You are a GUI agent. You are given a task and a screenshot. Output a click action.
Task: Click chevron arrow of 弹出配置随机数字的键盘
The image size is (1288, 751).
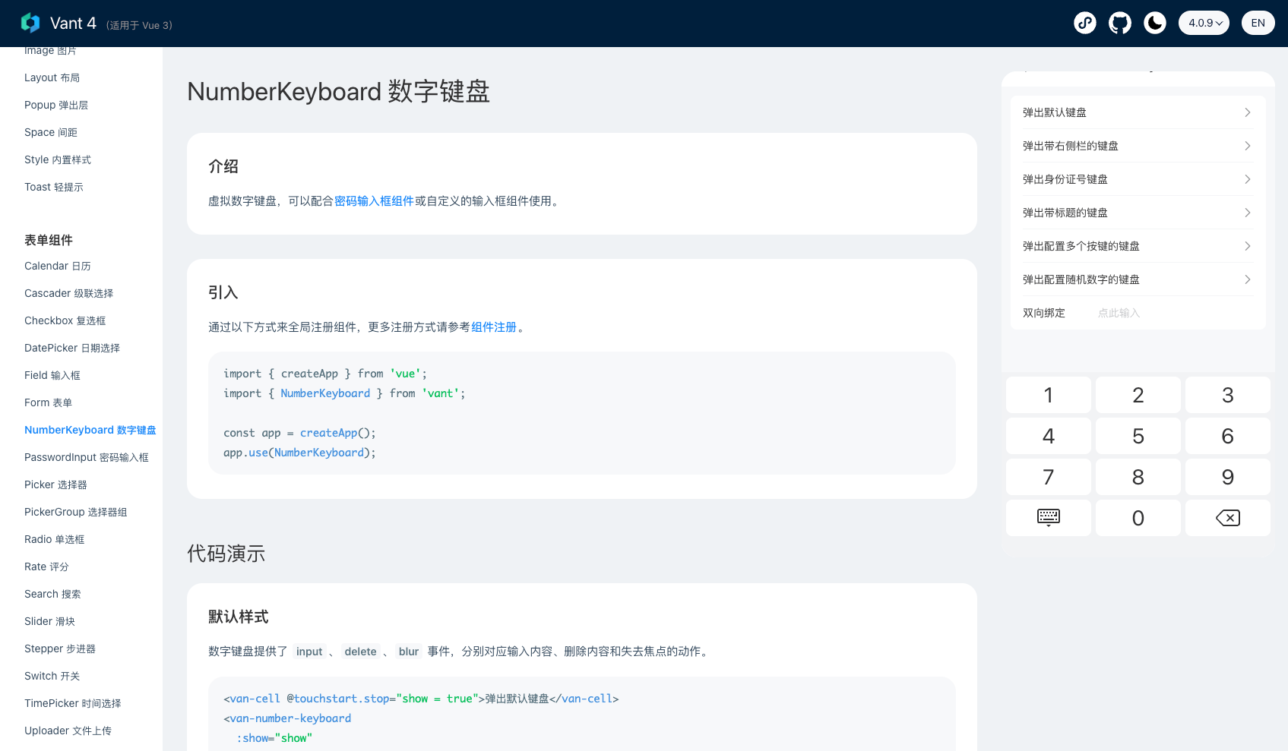point(1247,279)
